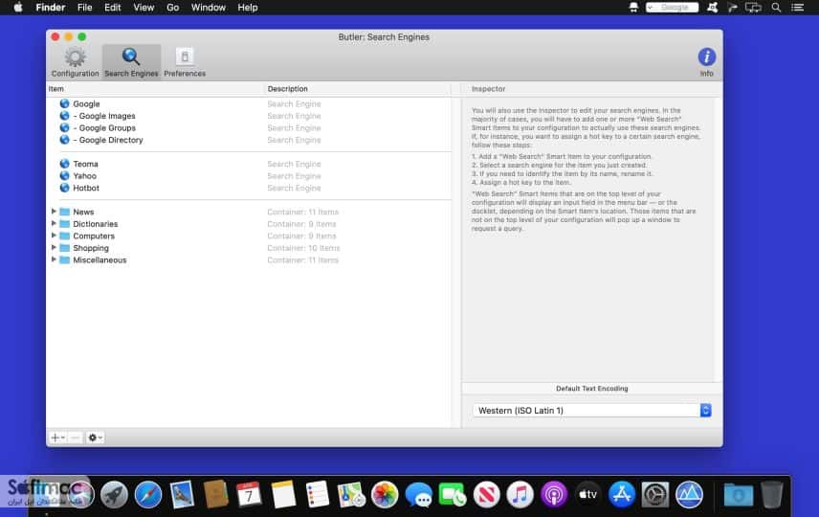This screenshot has width=819, height=517.
Task: Select the "Container: 10 Items" description text
Action: pyautogui.click(x=303, y=248)
